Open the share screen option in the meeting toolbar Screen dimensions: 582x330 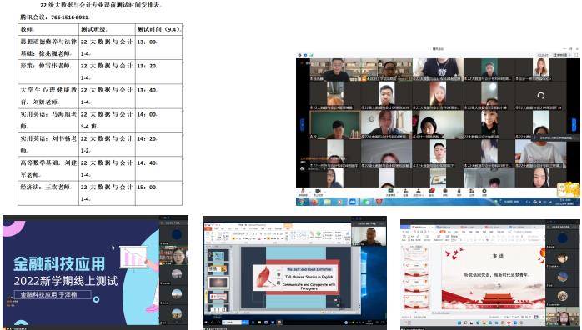390,192
